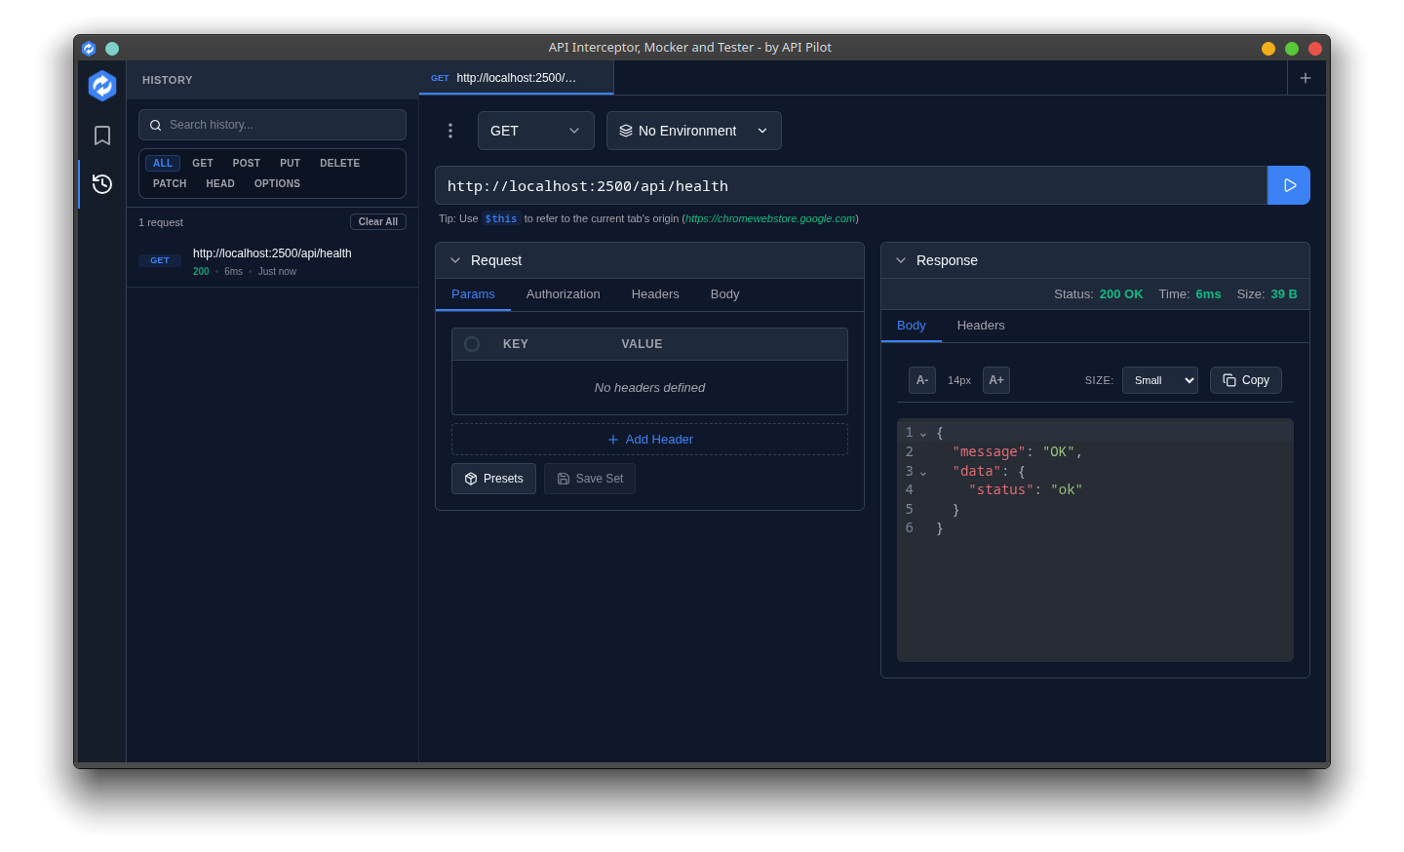Image resolution: width=1404 pixels, height=852 pixels.
Task: Change response SIZE from Small dropdown
Action: pos(1159,380)
